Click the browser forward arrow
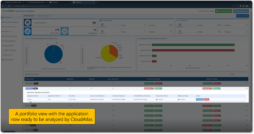Viewport: 254px width, 134px height. coord(6,6)
